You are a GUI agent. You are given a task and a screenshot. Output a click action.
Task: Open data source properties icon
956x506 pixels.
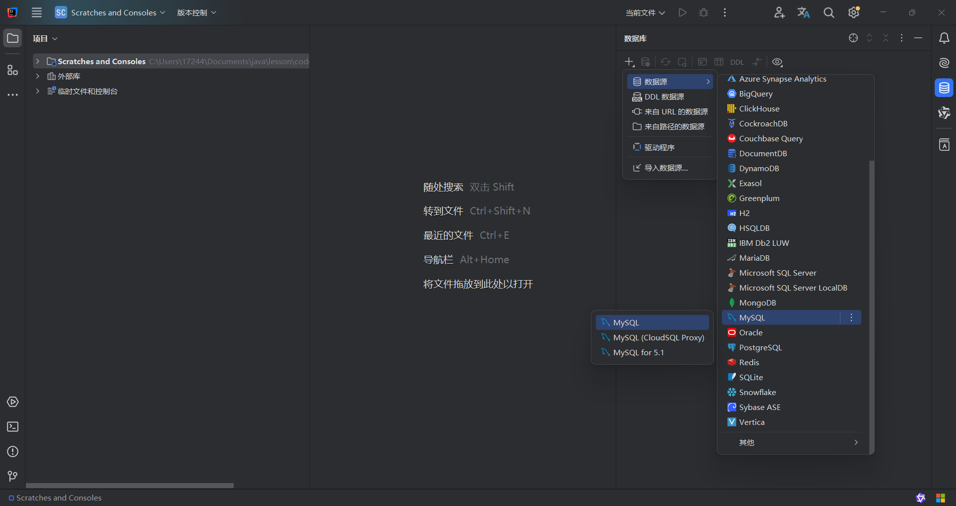click(646, 62)
